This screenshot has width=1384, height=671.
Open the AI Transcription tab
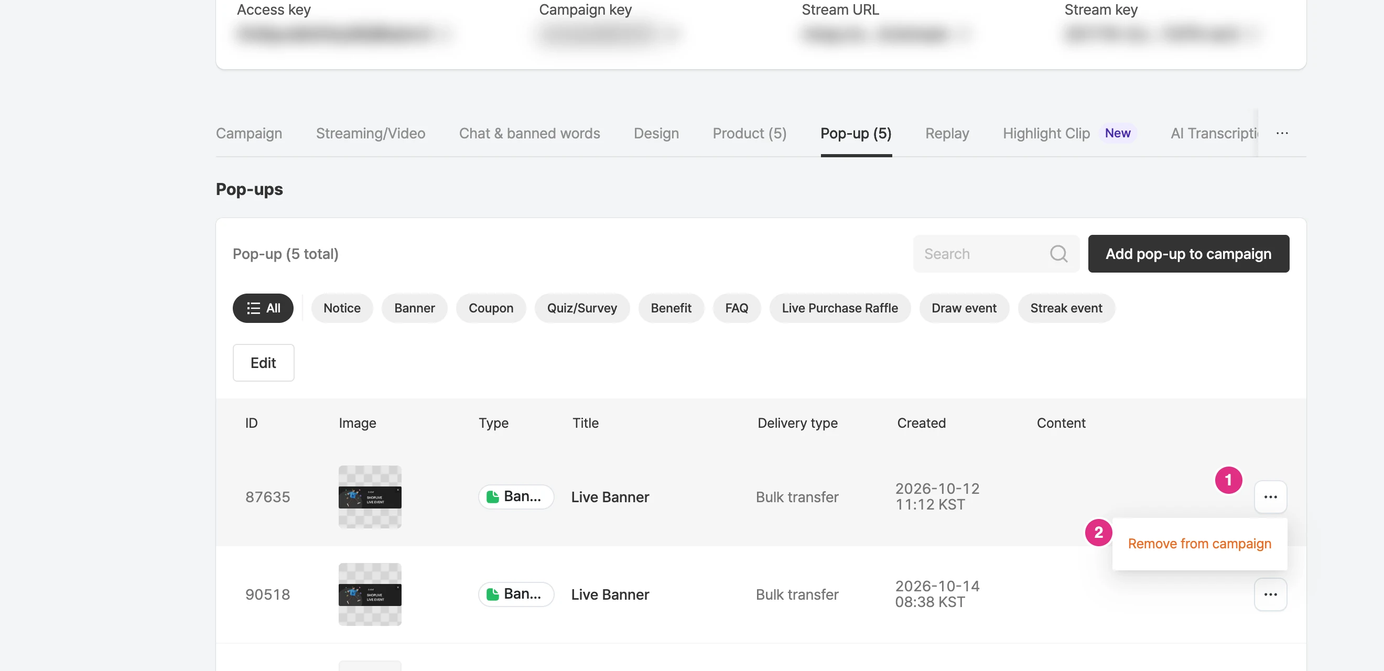(x=1214, y=133)
